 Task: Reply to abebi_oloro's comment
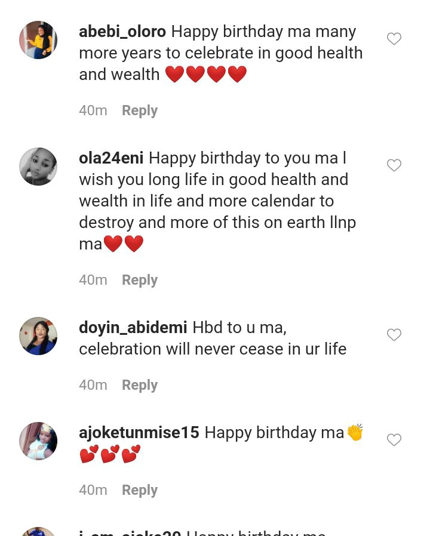[x=140, y=110]
